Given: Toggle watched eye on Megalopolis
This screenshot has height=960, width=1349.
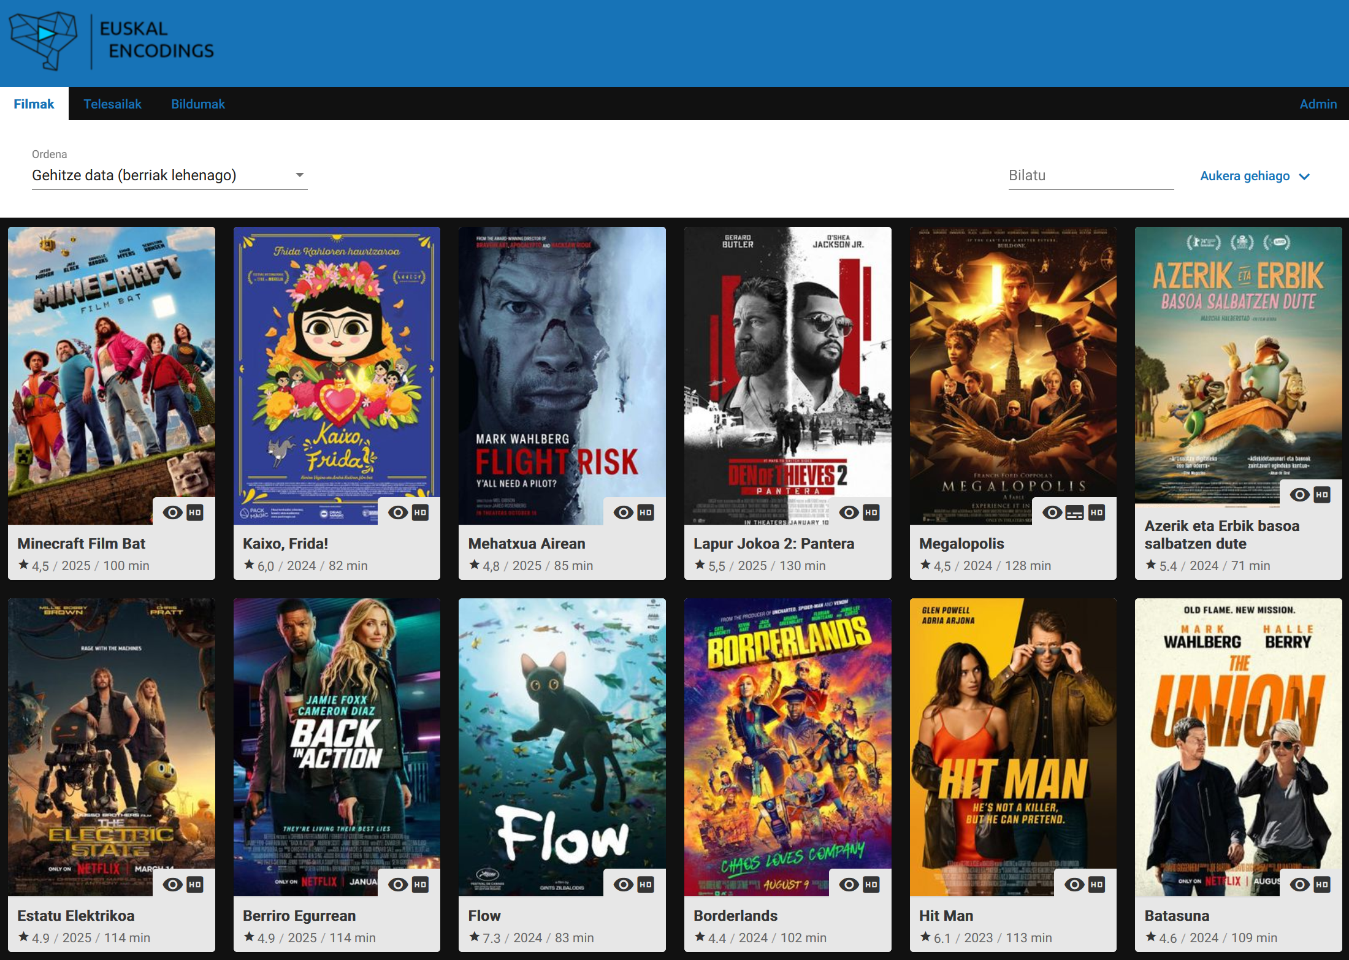Looking at the screenshot, I should coord(1052,512).
